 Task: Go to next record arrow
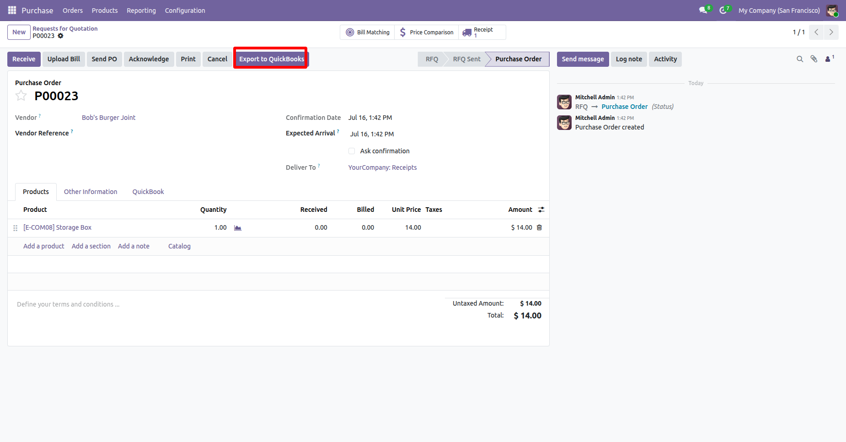click(x=831, y=32)
